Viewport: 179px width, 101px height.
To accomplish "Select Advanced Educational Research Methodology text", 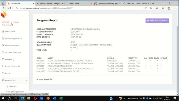I will 70,69.
